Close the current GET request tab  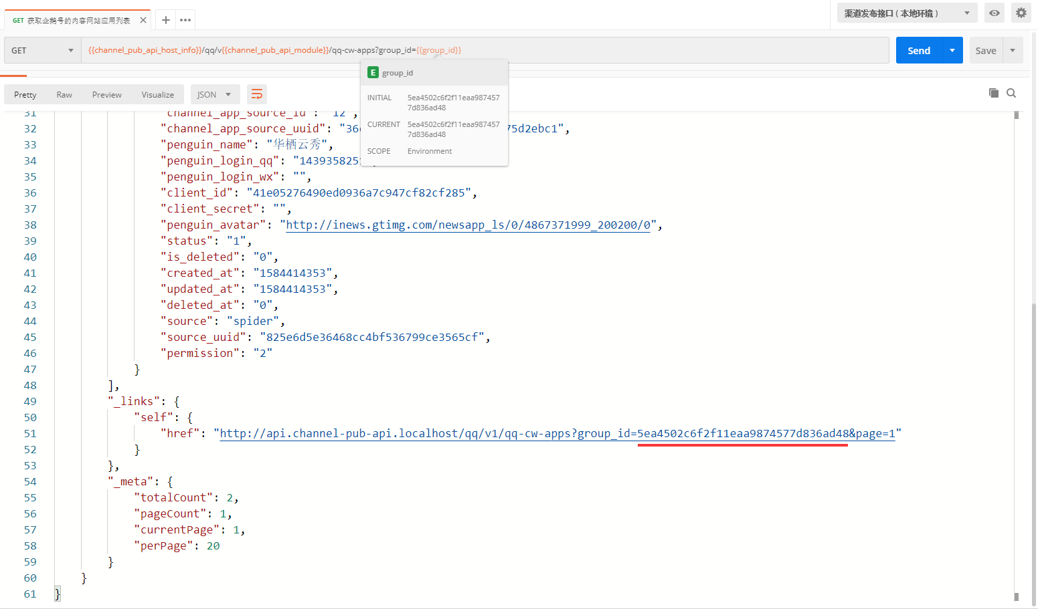pyautogui.click(x=143, y=20)
